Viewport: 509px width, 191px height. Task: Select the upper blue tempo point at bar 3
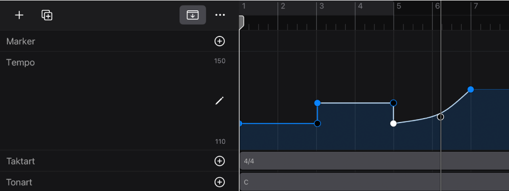click(318, 103)
